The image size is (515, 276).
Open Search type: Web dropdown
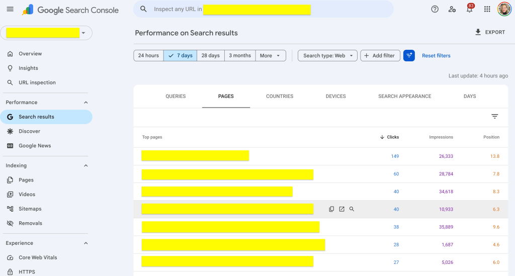tap(327, 55)
